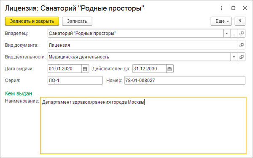Click the Номер field '78-01-008027'
Image resolution: width=253 pixels, height=158 pixels.
click(x=185, y=80)
